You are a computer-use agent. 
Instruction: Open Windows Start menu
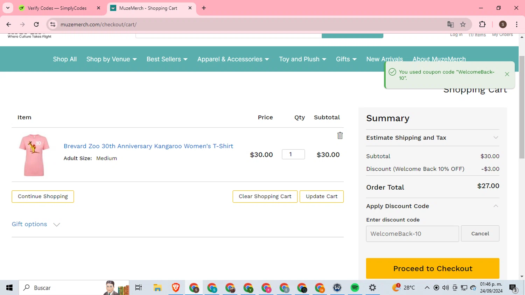[x=9, y=288]
